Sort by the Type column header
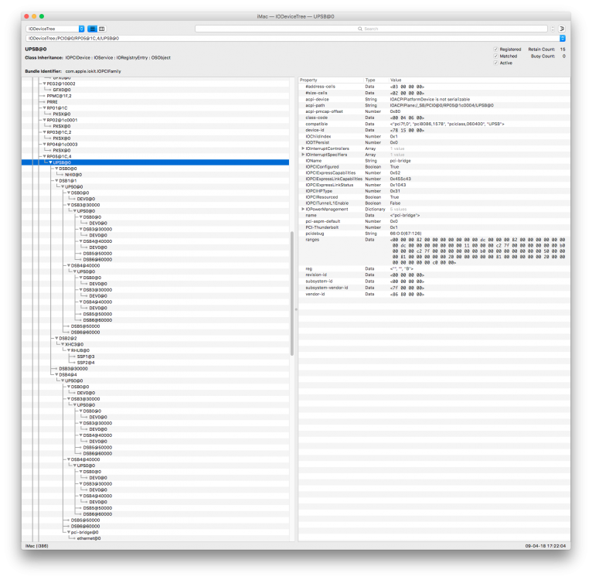This screenshot has width=592, height=580. pyautogui.click(x=376, y=80)
